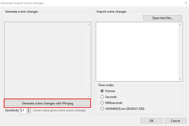Click down arrow of generate list scrollbar
Viewport: 189px width, 126px height.
coord(88,96)
